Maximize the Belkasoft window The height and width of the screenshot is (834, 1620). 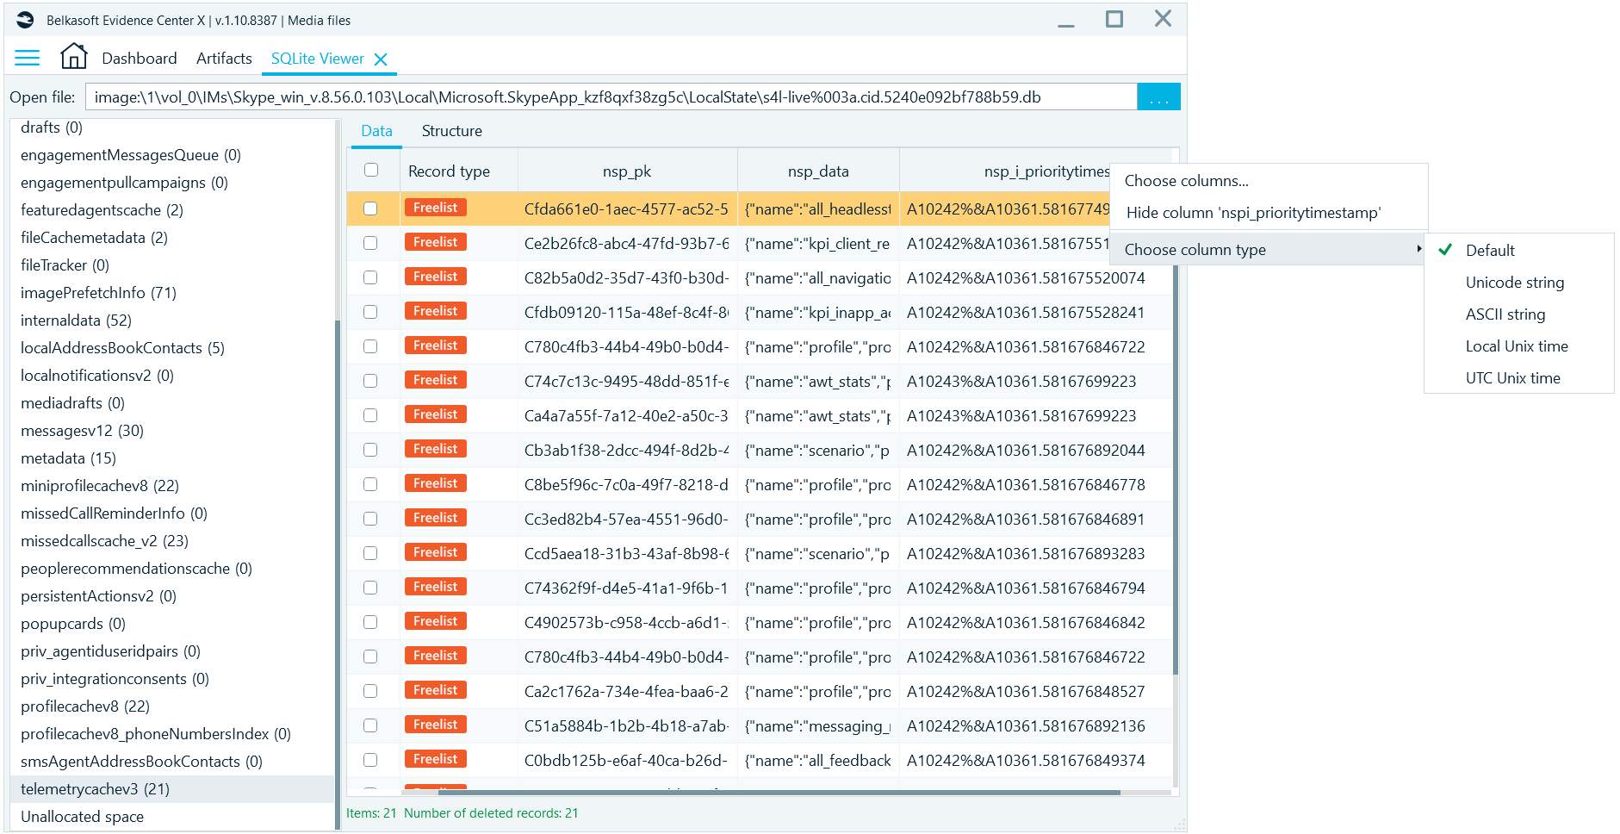click(1114, 19)
